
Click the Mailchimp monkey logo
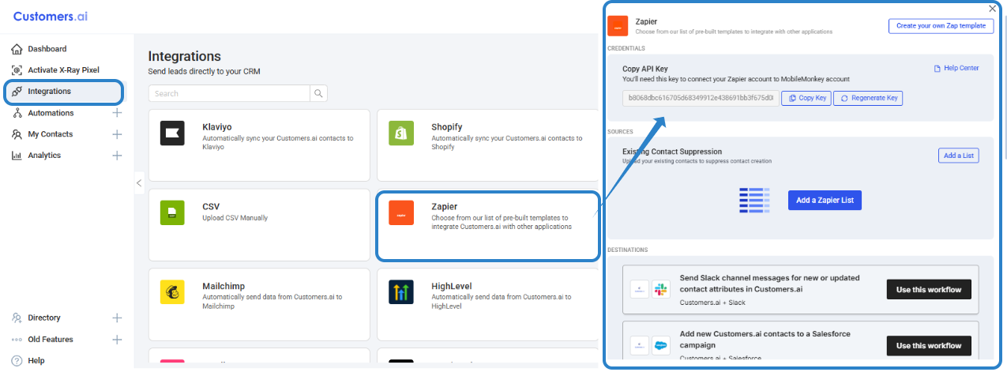coord(172,292)
